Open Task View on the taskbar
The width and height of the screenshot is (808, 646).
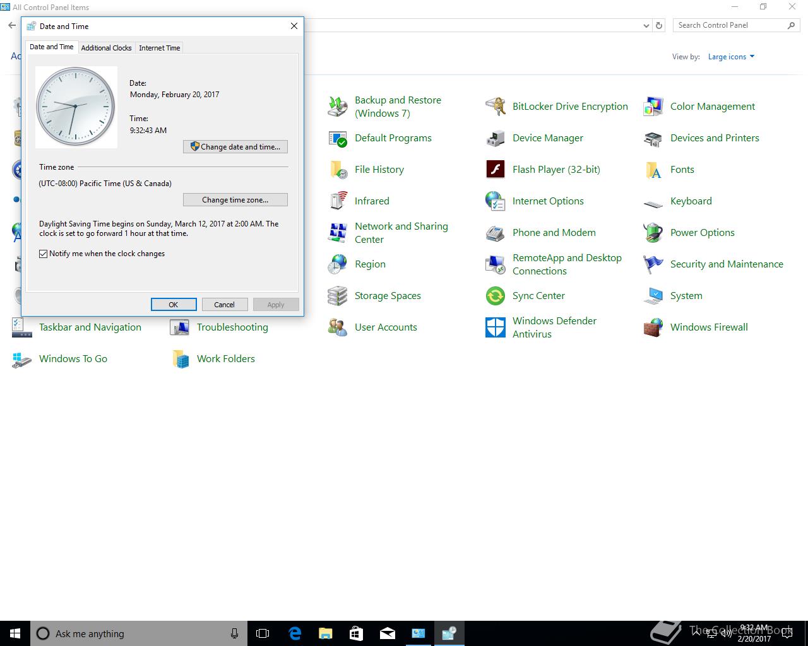coord(263,633)
